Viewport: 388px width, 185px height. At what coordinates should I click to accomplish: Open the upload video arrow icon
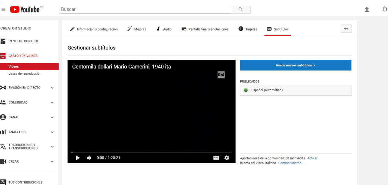click(x=367, y=9)
